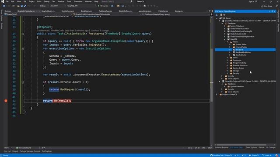Open the Window menu
The width and height of the screenshot is (280, 157).
click(88, 1)
